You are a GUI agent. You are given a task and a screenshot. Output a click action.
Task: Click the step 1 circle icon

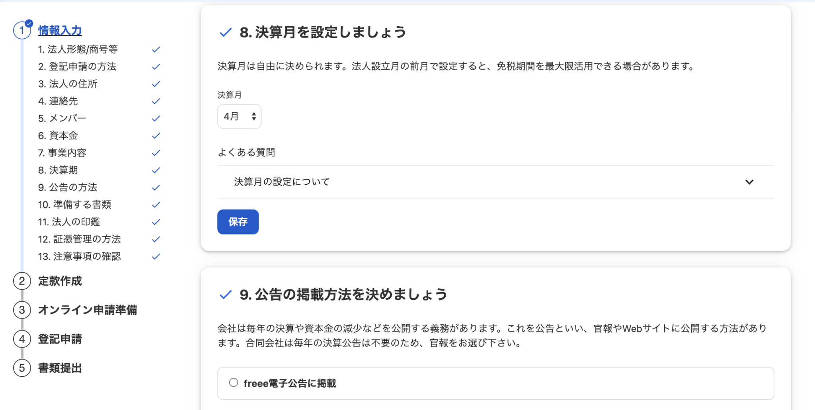pyautogui.click(x=22, y=31)
